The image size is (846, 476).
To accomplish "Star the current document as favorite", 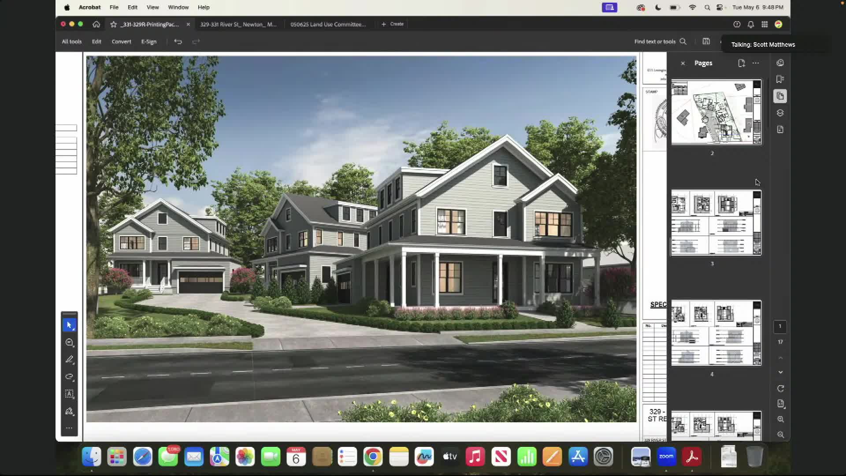I will point(113,24).
